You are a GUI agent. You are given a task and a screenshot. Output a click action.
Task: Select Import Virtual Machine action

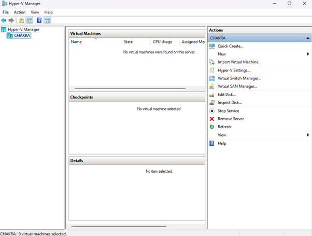coord(239,62)
